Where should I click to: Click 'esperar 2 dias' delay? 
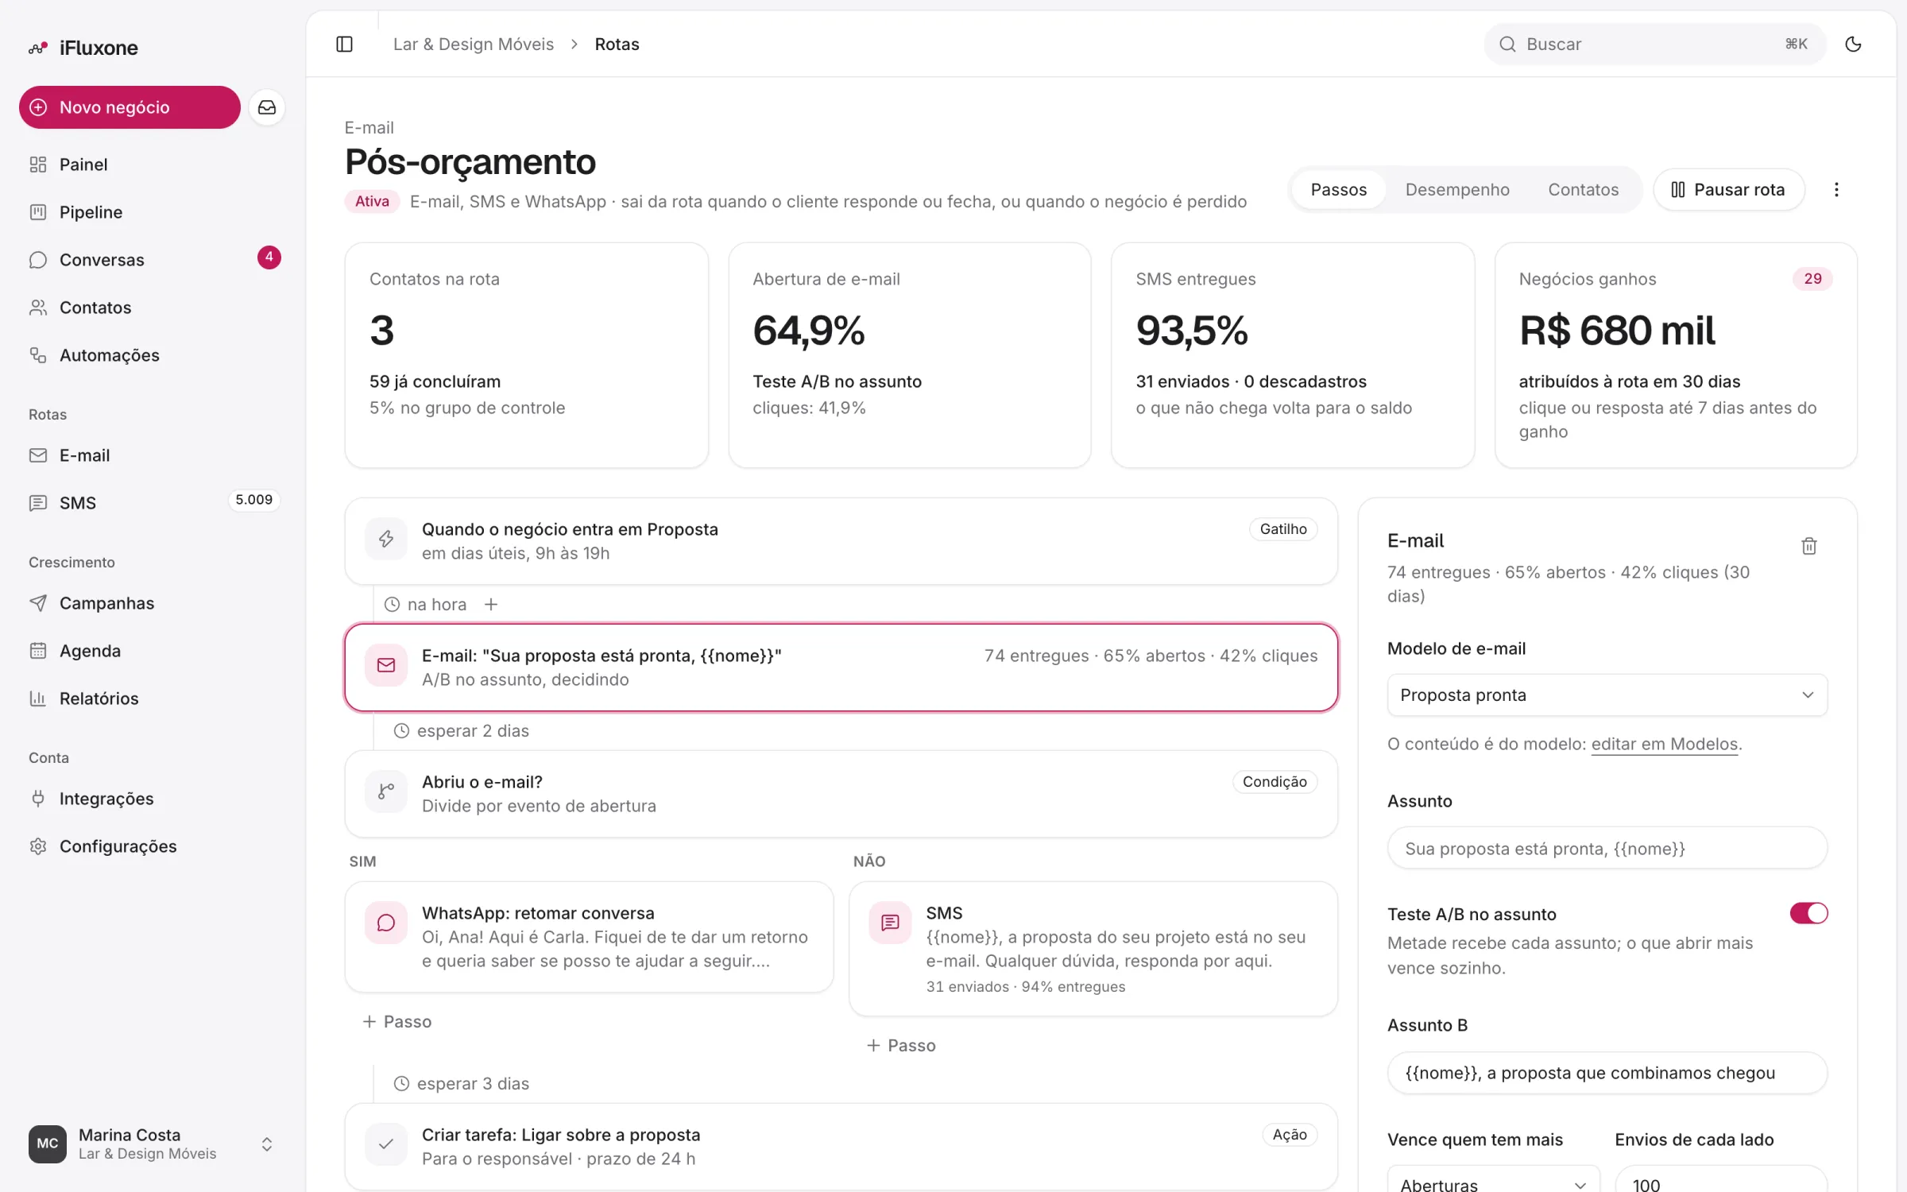tap(462, 731)
